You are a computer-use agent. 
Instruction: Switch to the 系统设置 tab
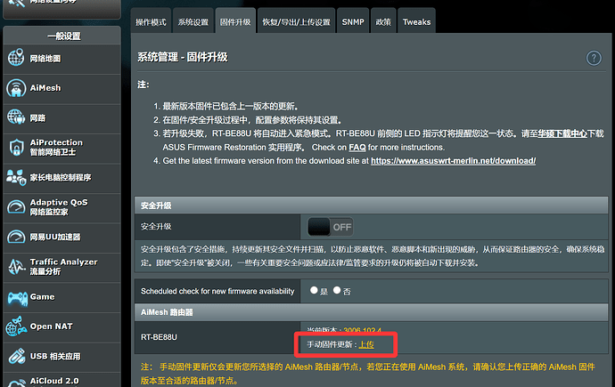click(x=193, y=22)
